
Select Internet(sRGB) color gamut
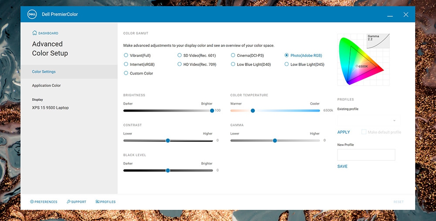[x=126, y=64]
